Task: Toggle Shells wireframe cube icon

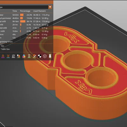Action: [45, 56]
